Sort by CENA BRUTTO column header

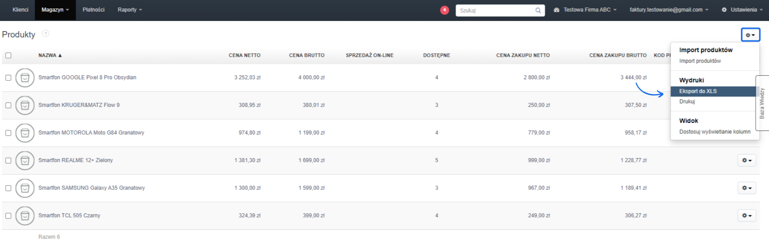(307, 55)
